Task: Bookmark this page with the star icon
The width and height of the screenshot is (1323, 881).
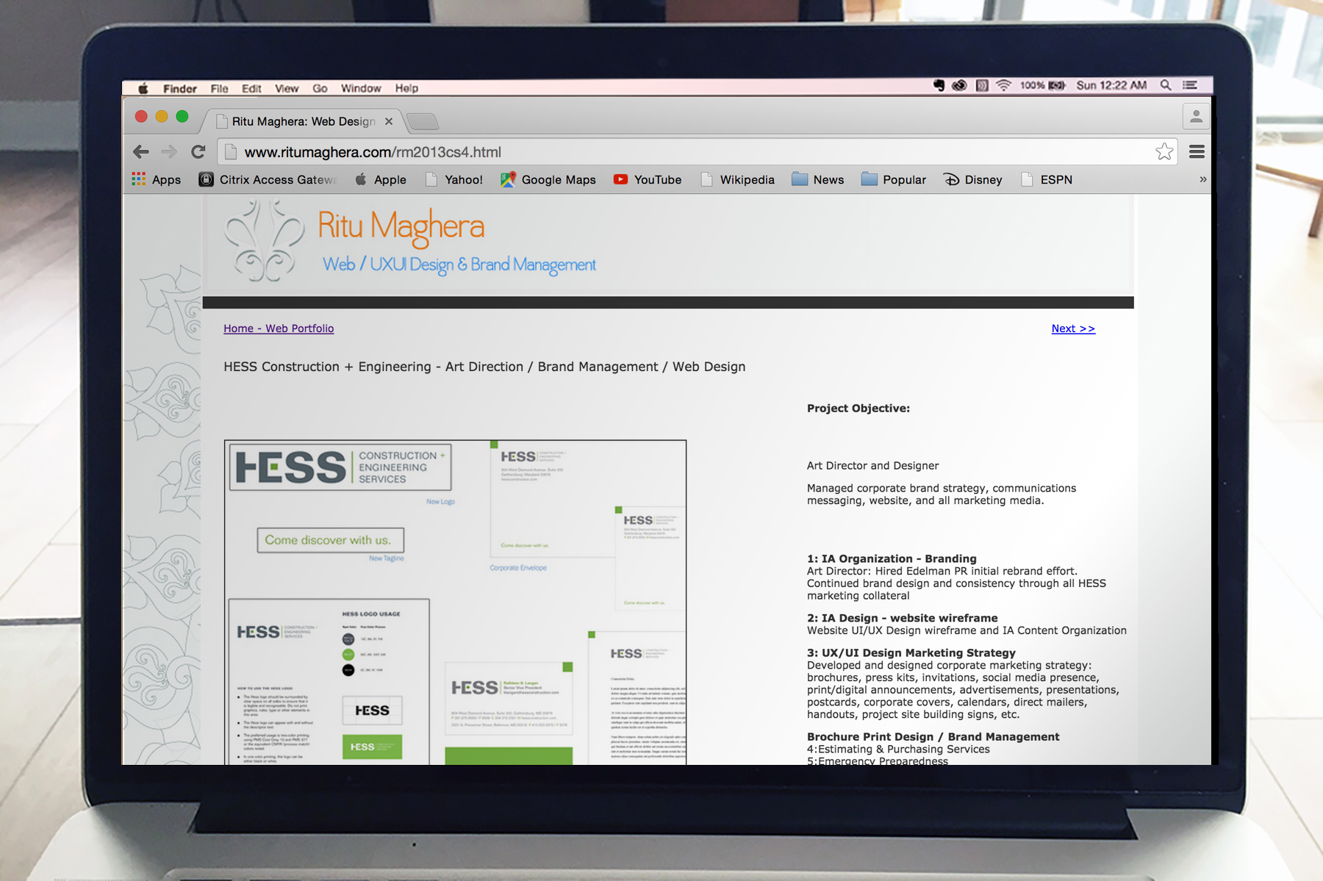Action: (x=1164, y=152)
